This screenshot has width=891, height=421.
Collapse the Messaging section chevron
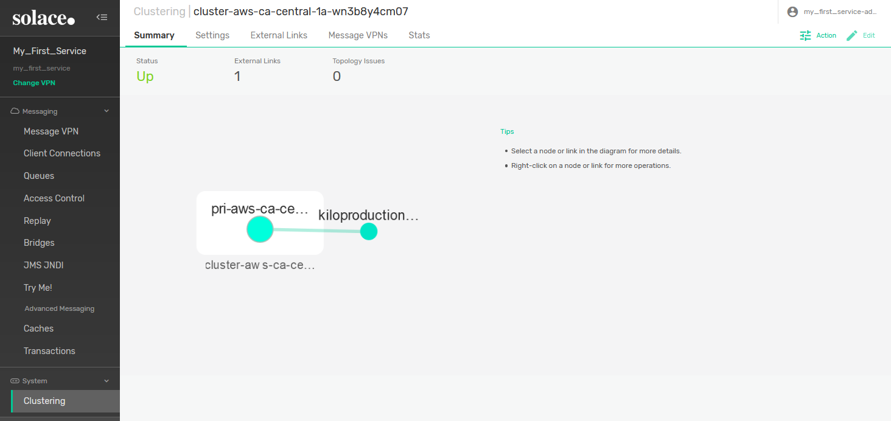point(107,111)
